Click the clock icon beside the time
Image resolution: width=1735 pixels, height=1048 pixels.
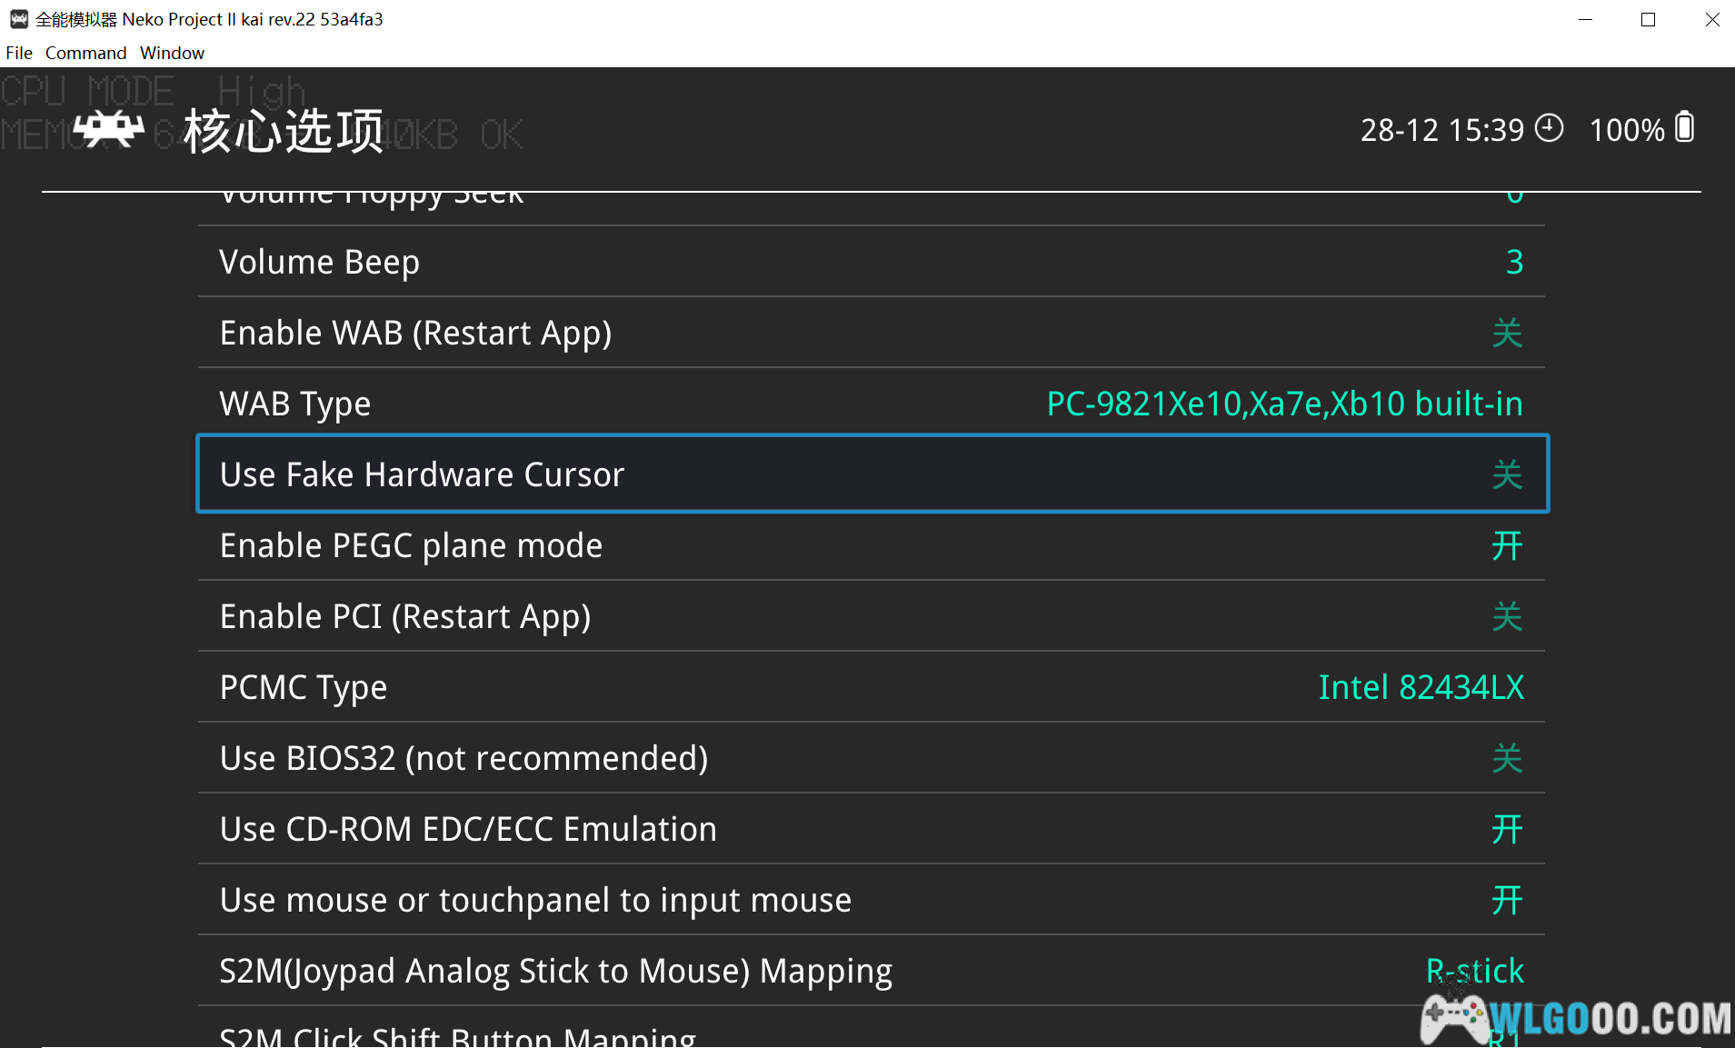point(1549,128)
